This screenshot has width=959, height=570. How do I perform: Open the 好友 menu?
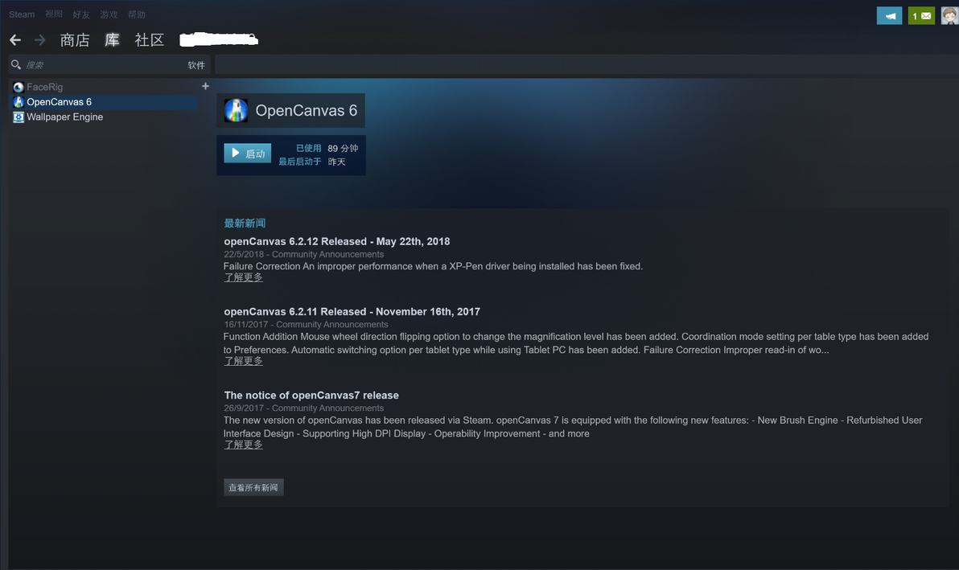(80, 14)
